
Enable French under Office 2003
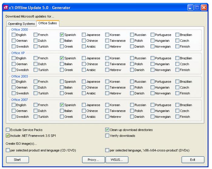(x=36, y=81)
